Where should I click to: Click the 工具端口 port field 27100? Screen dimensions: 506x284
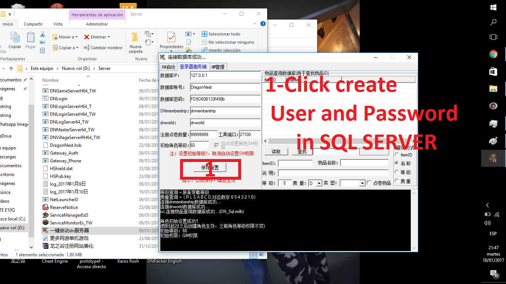pos(250,135)
